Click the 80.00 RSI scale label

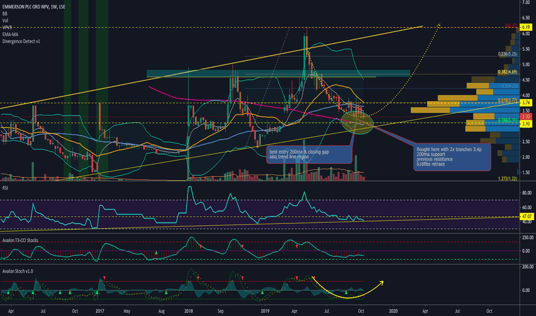(527, 193)
